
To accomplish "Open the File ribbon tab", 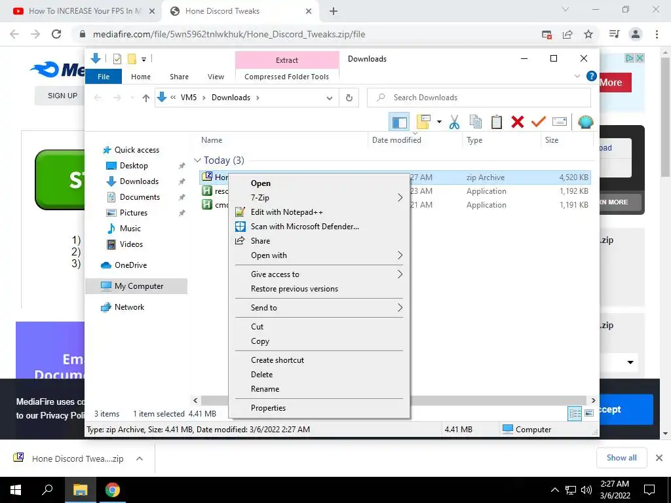I will [104, 77].
